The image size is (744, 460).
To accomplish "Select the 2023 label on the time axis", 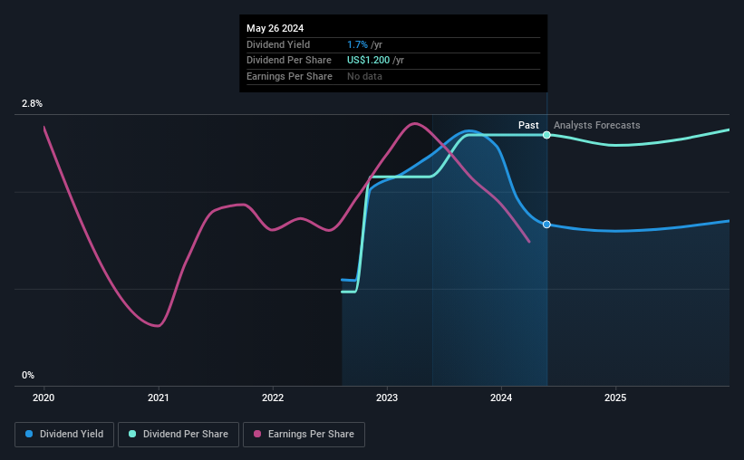I will (x=387, y=398).
